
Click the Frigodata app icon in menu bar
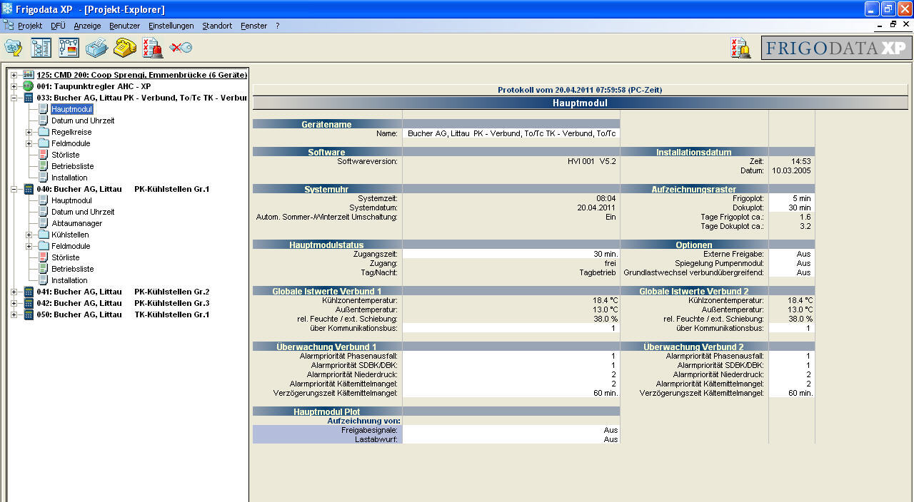pyautogui.click(x=9, y=25)
